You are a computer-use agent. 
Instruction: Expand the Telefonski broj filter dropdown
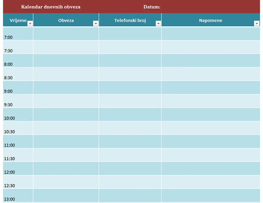[158, 24]
